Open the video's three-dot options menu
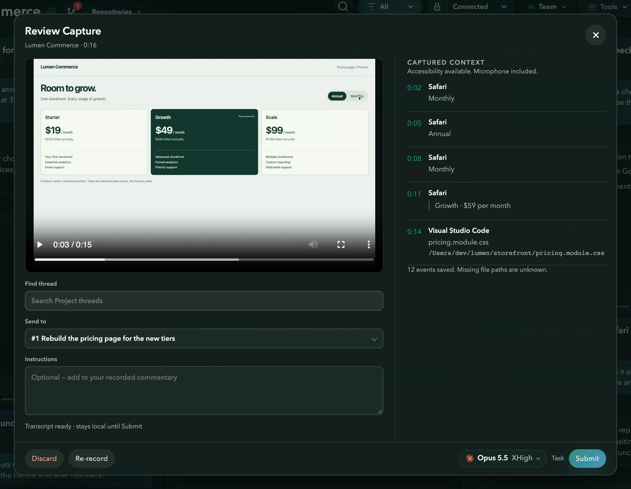Viewport: 631px width, 489px height. click(369, 244)
